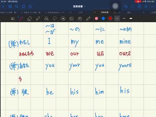Tap the row label (単)彼

click(x=19, y=92)
